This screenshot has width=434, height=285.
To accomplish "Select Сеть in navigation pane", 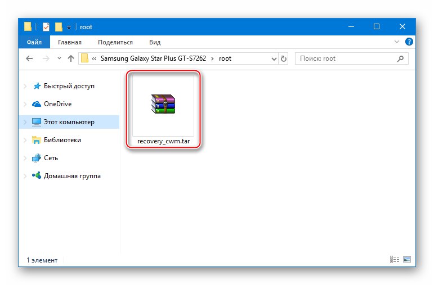I will (x=51, y=158).
